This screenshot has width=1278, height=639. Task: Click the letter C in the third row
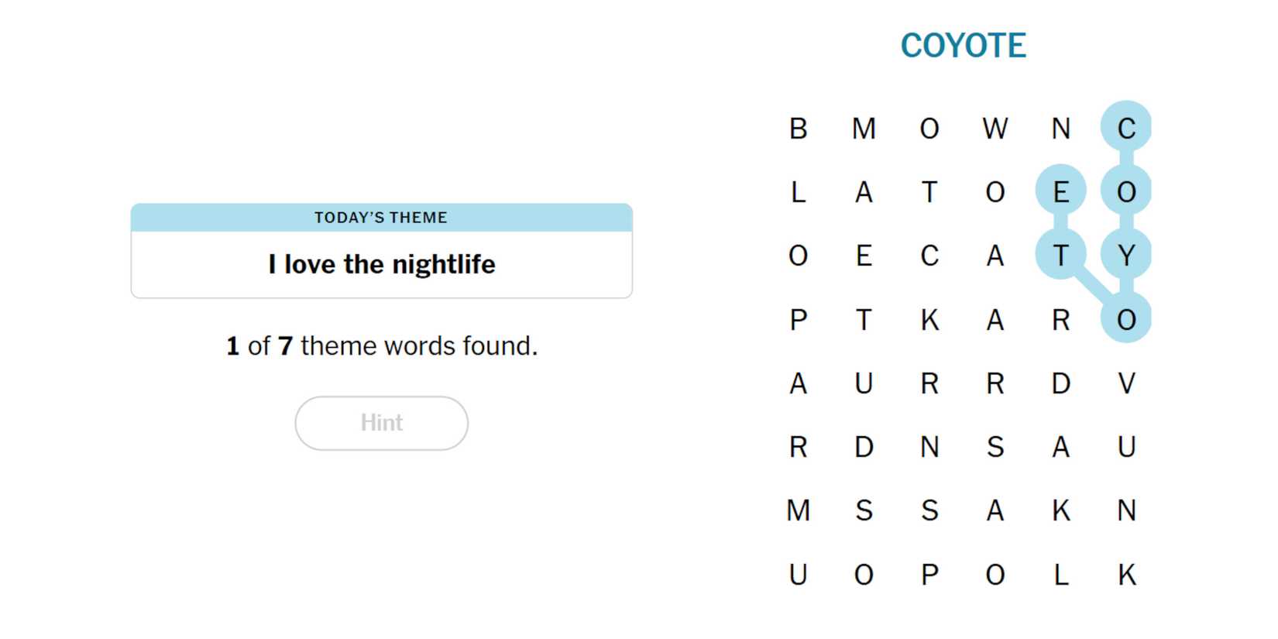click(929, 256)
